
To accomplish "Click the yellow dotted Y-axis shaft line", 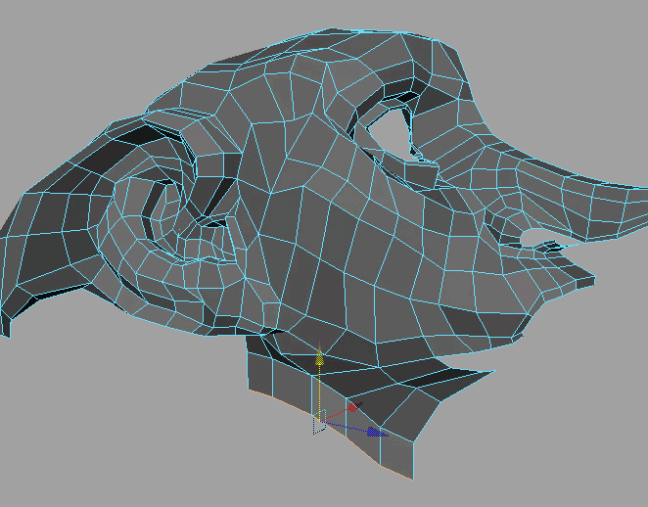I will click(x=318, y=392).
